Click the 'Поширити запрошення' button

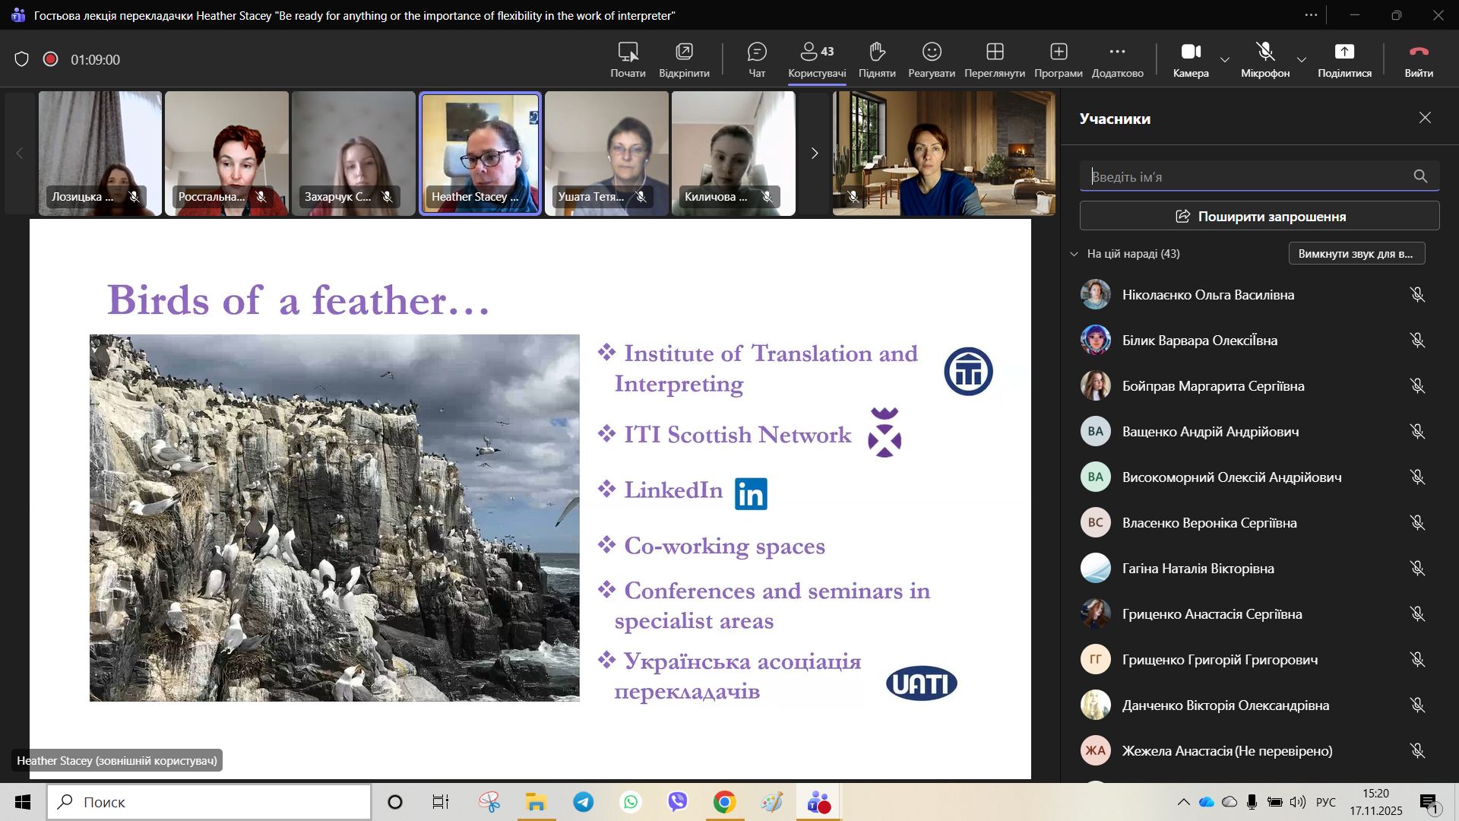(x=1259, y=217)
